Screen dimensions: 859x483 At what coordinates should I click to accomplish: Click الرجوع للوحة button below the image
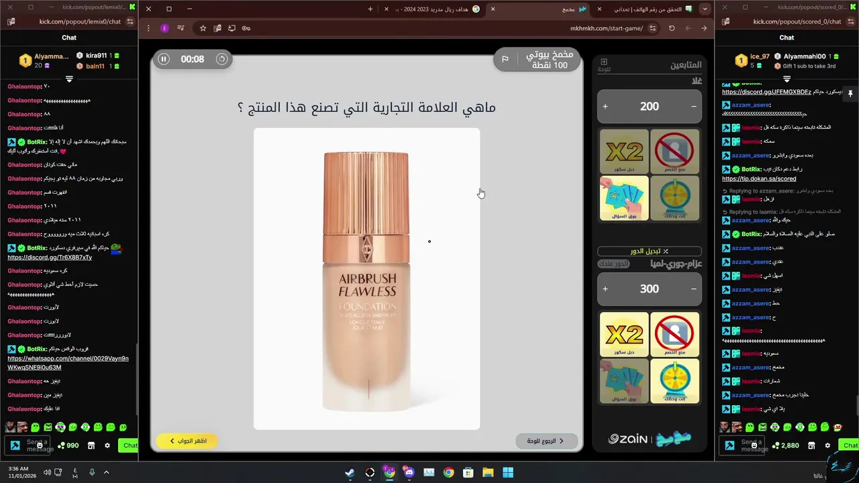pos(546,441)
